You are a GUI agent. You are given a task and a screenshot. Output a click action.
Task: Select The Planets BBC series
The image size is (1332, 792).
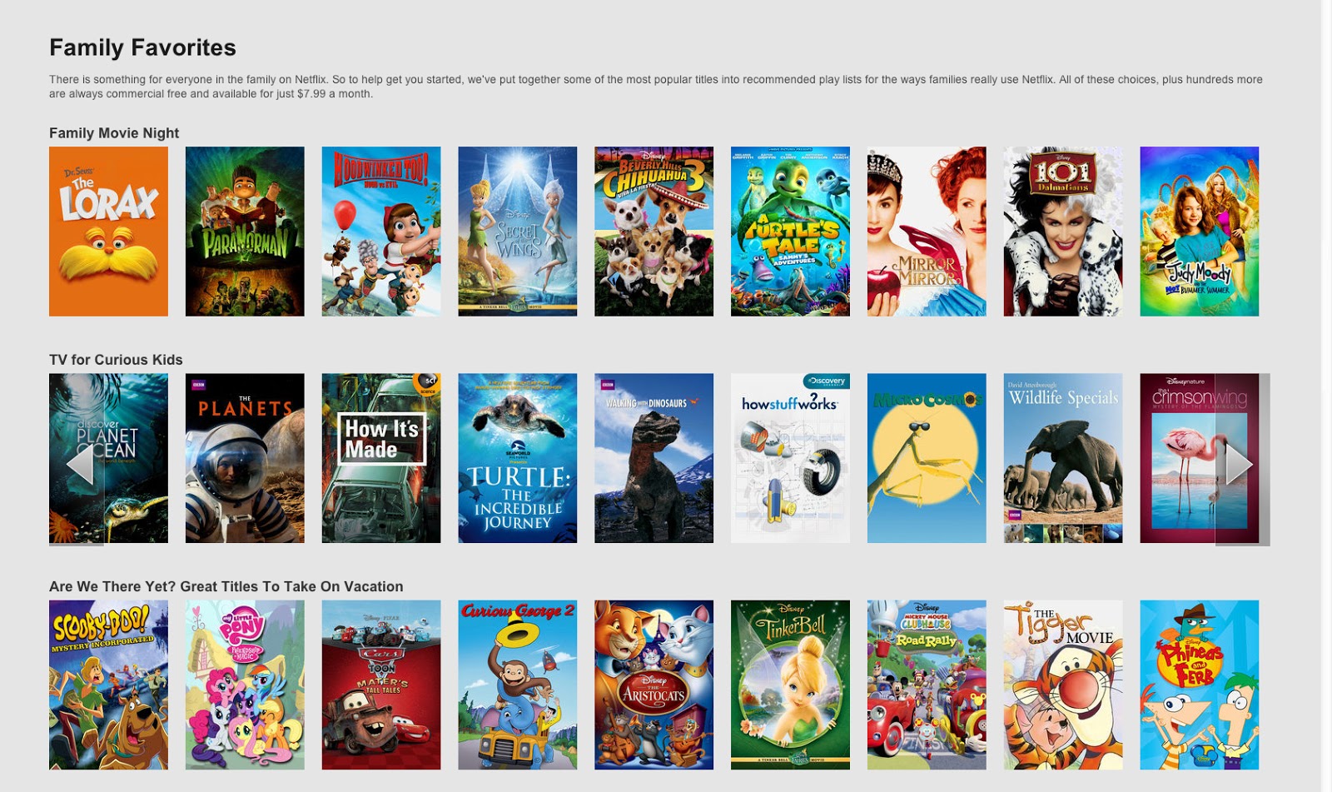(x=245, y=458)
